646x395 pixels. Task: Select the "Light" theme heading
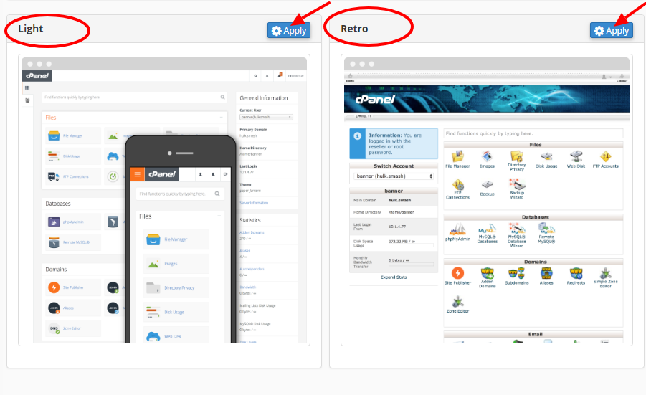31,29
